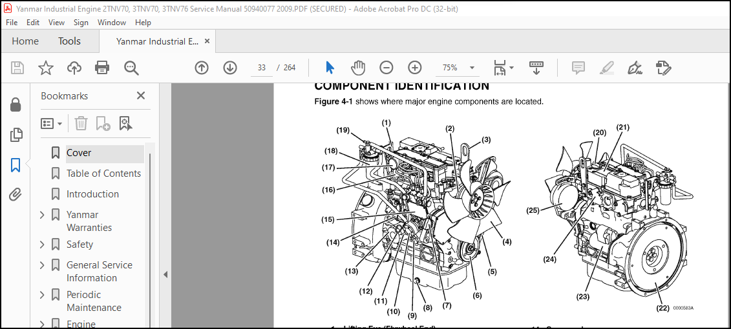The image size is (731, 329).
Task: Zoom out with the minus button
Action: coord(386,68)
